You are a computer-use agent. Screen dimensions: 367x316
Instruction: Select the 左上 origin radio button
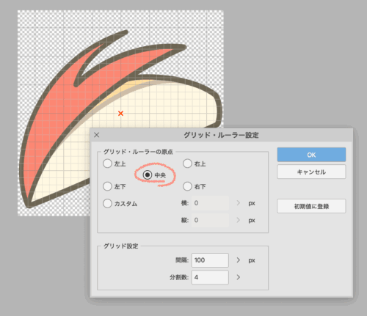[107, 163]
